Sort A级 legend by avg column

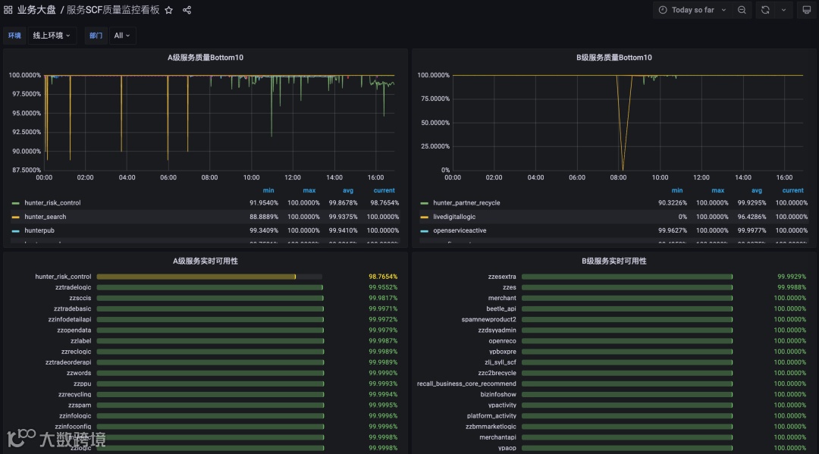[x=348, y=190]
